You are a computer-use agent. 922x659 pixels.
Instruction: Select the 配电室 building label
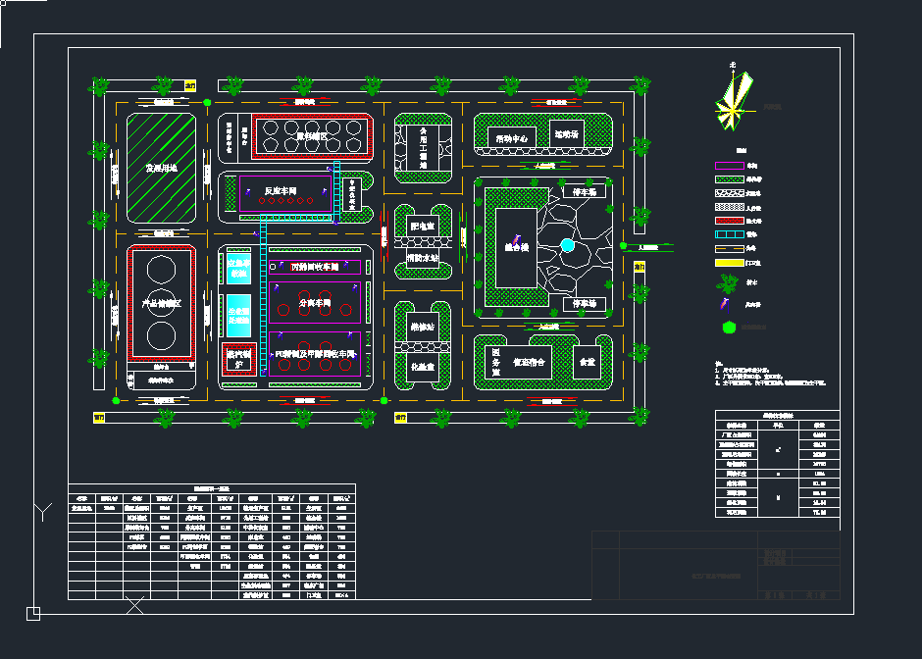[x=422, y=226]
